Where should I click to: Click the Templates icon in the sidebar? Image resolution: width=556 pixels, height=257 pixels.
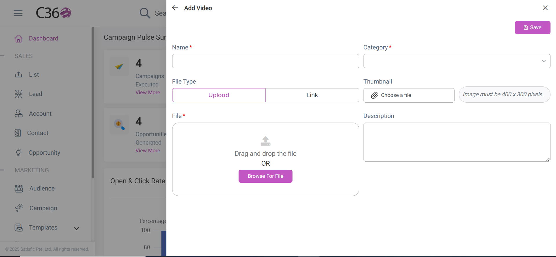tap(19, 228)
